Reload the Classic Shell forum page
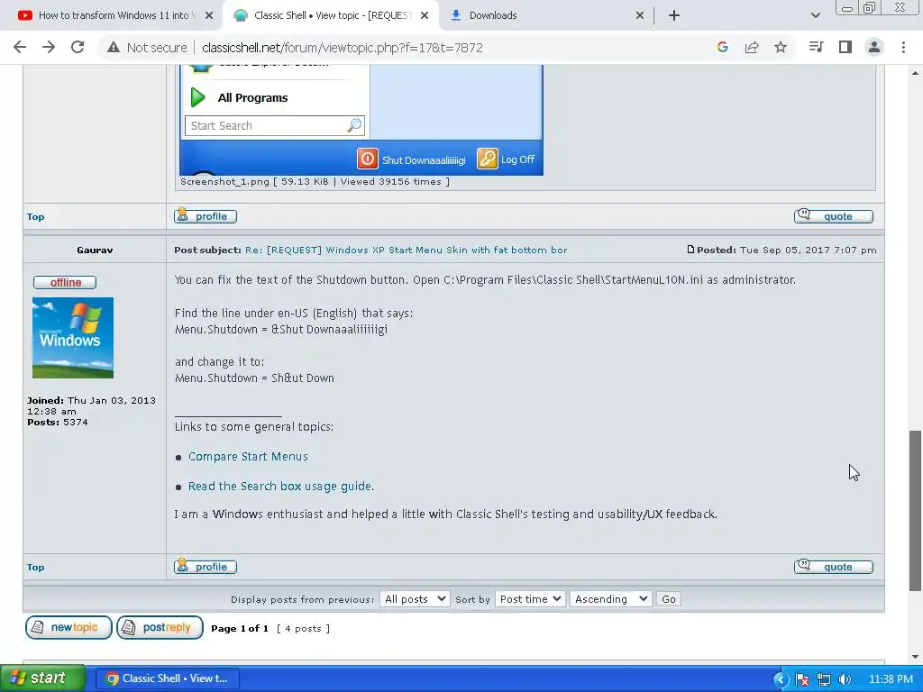 [78, 47]
